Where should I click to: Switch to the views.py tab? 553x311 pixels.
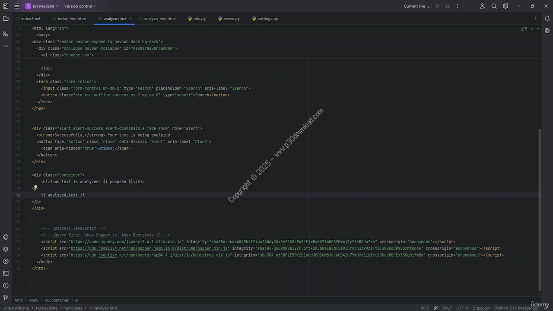(x=229, y=19)
